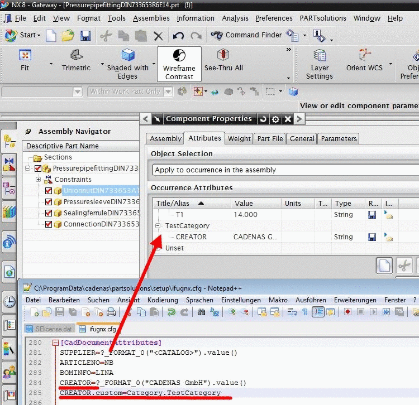Switch to the Assembly tab

click(165, 139)
